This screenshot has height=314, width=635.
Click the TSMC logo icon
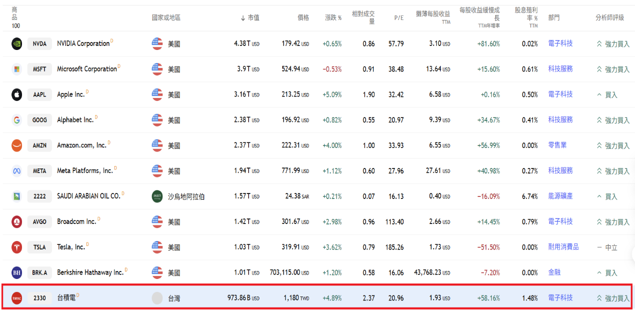coord(17,298)
